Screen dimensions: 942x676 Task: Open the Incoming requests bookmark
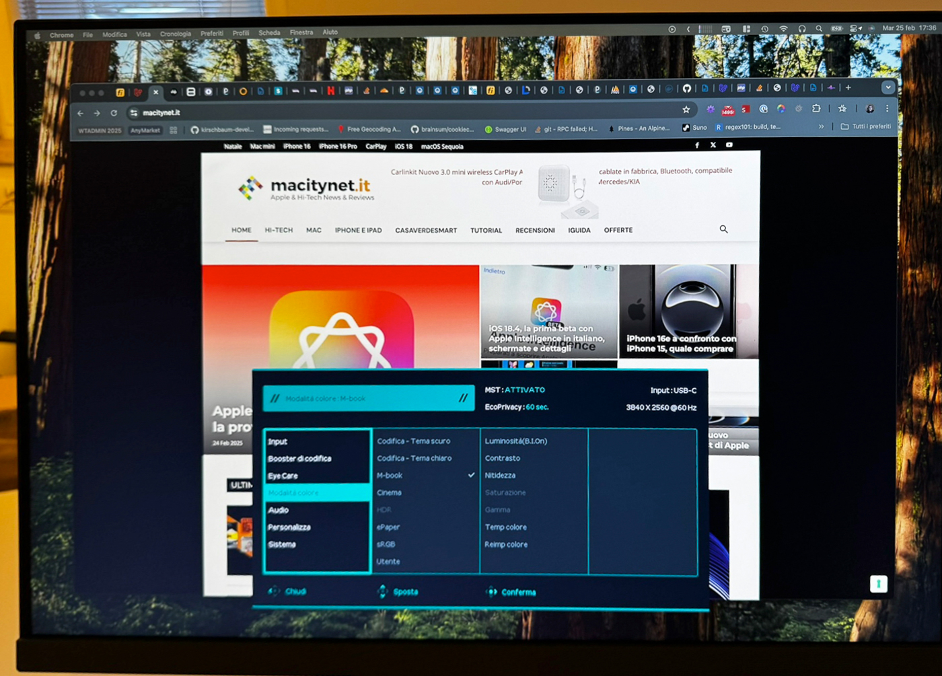(295, 129)
